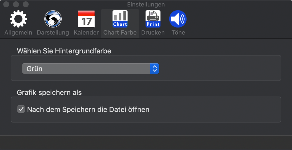Minimize the Einstellungen window
The width and height of the screenshot is (292, 150).
click(x=16, y=4)
